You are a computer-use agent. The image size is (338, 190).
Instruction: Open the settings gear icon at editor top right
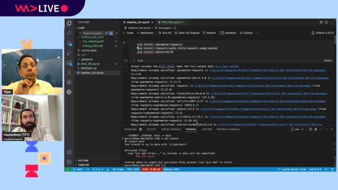[x=321, y=22]
